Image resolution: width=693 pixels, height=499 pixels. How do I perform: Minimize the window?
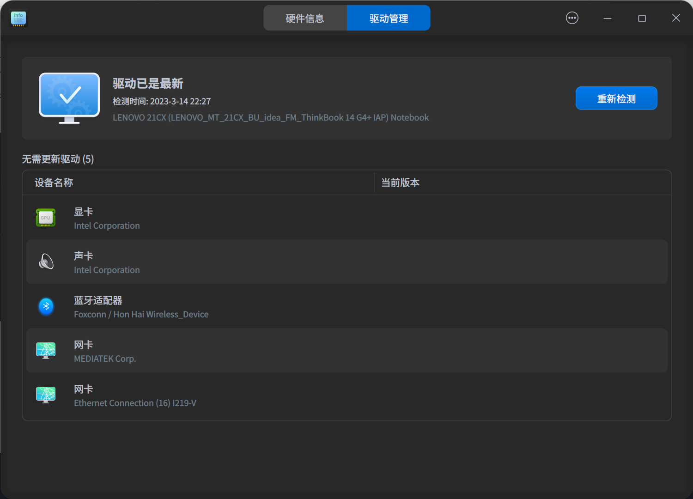pyautogui.click(x=608, y=18)
